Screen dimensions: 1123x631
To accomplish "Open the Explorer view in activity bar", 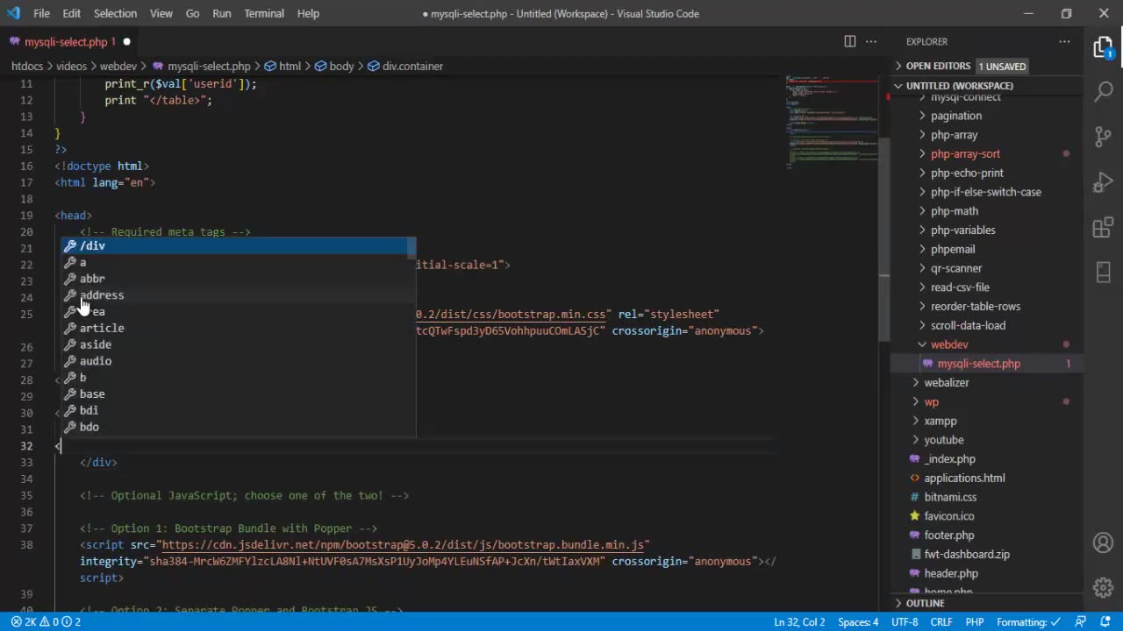I will 1103,48.
